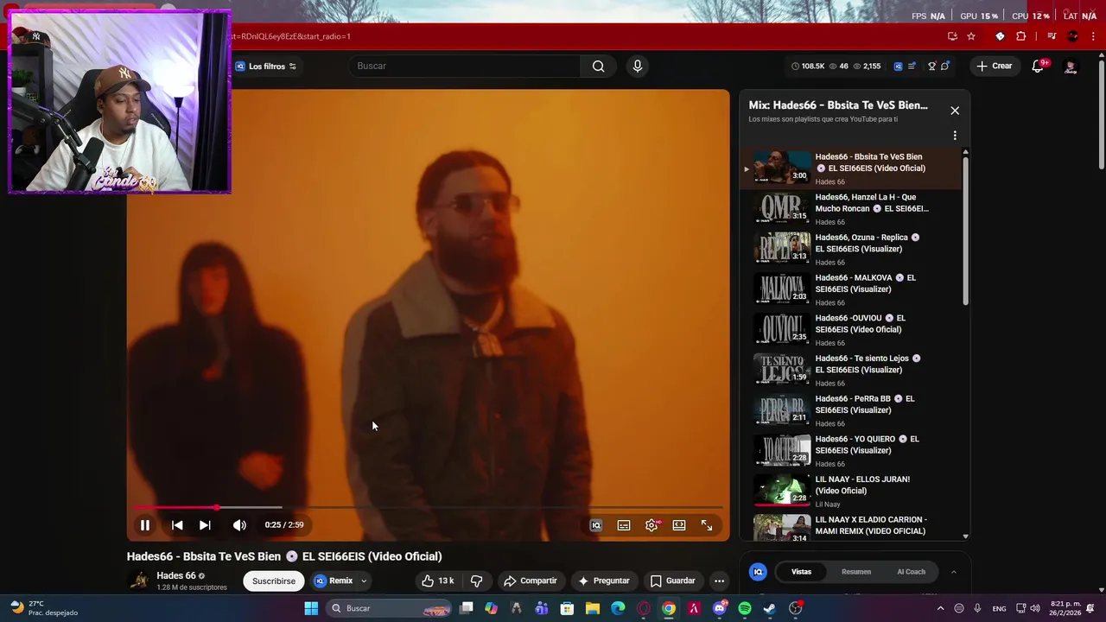Click Suscribirse button
Screen dimensions: 1106x622
point(274,581)
